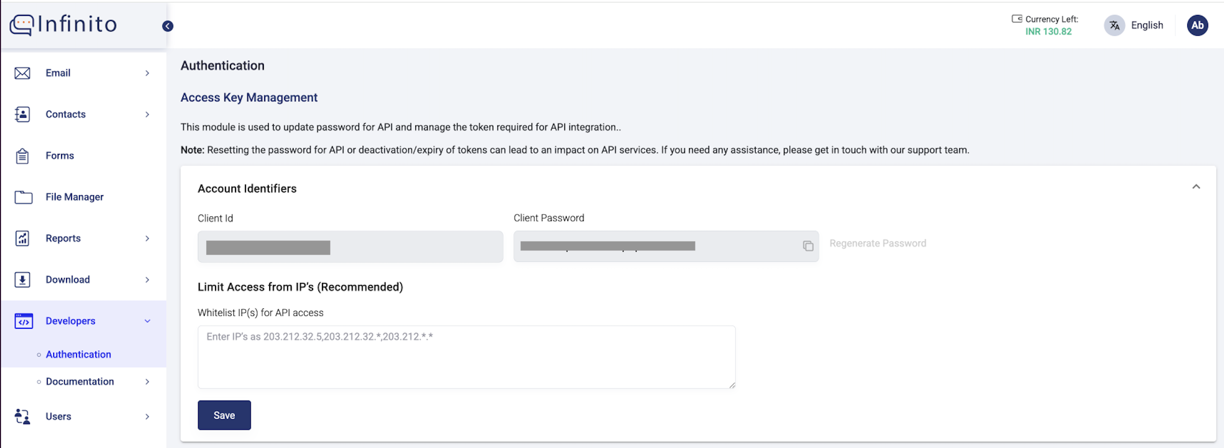The height and width of the screenshot is (448, 1224).
Task: Collapse the sidebar with the arrow button
Action: [168, 26]
